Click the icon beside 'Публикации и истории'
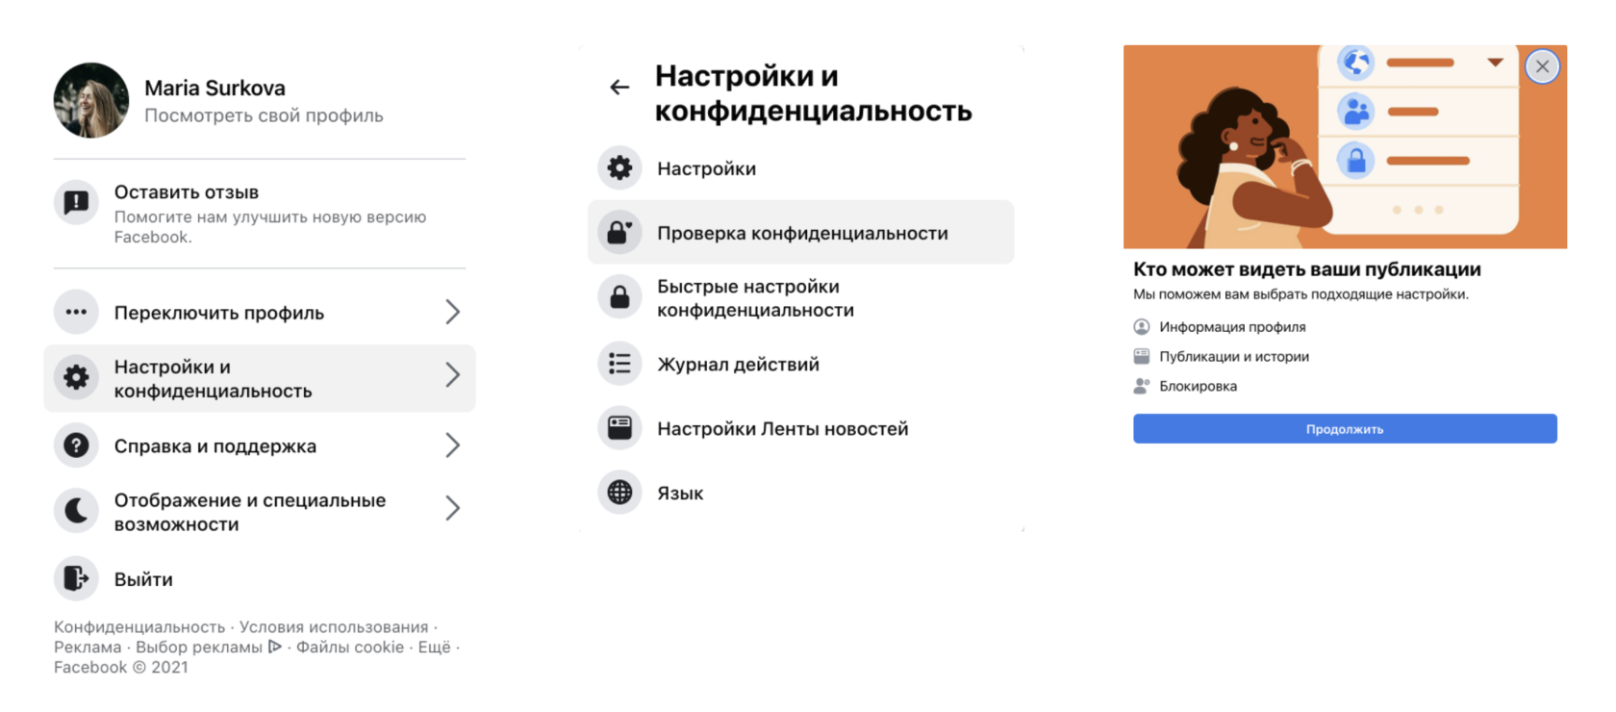The width and height of the screenshot is (1616, 712). (1142, 356)
